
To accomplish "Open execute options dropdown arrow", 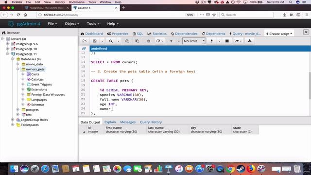I will (219, 41).
